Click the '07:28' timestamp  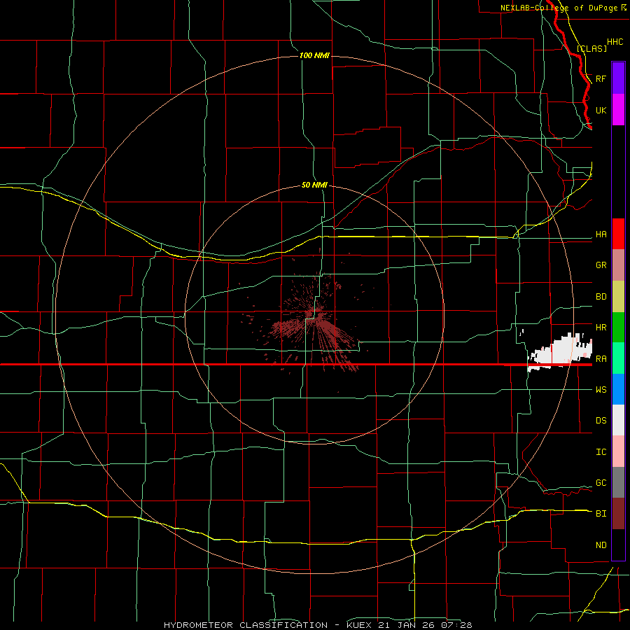456,625
